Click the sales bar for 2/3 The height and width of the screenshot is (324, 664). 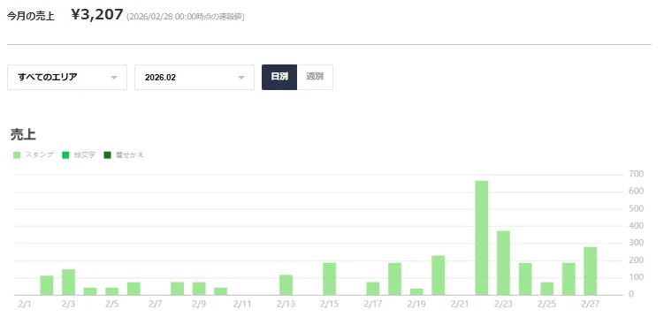click(x=69, y=283)
